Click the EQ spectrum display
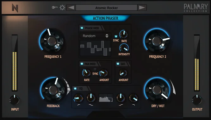The height and width of the screenshot is (120, 211). pos(106,98)
